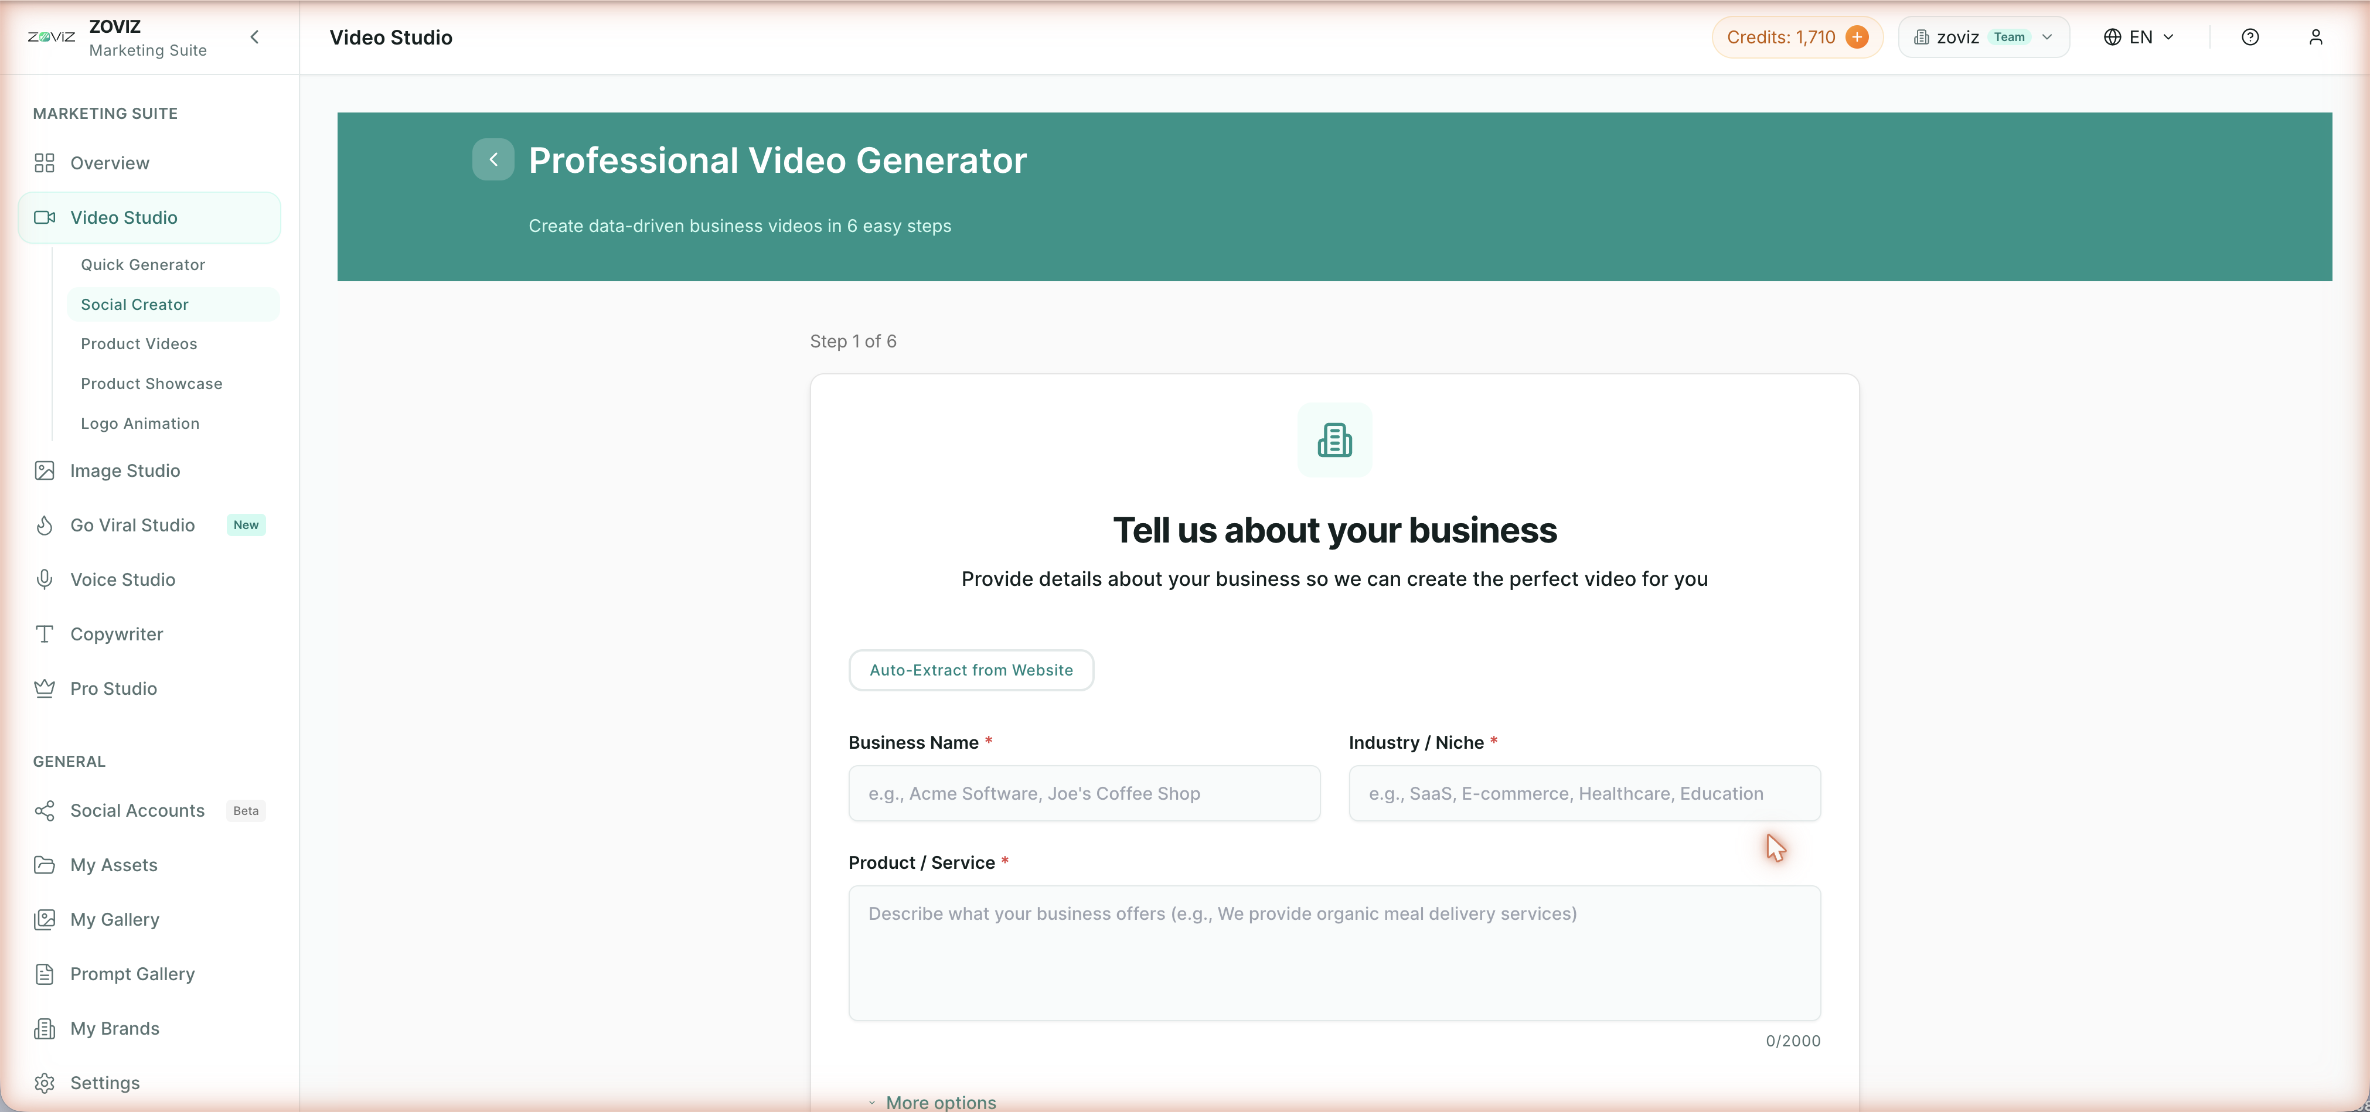2370x1112 pixels.
Task: Click the My Gallery images icon
Action: (x=44, y=919)
